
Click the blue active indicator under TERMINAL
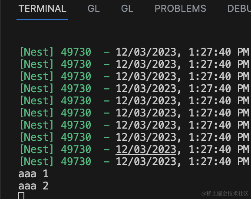pos(42,20)
